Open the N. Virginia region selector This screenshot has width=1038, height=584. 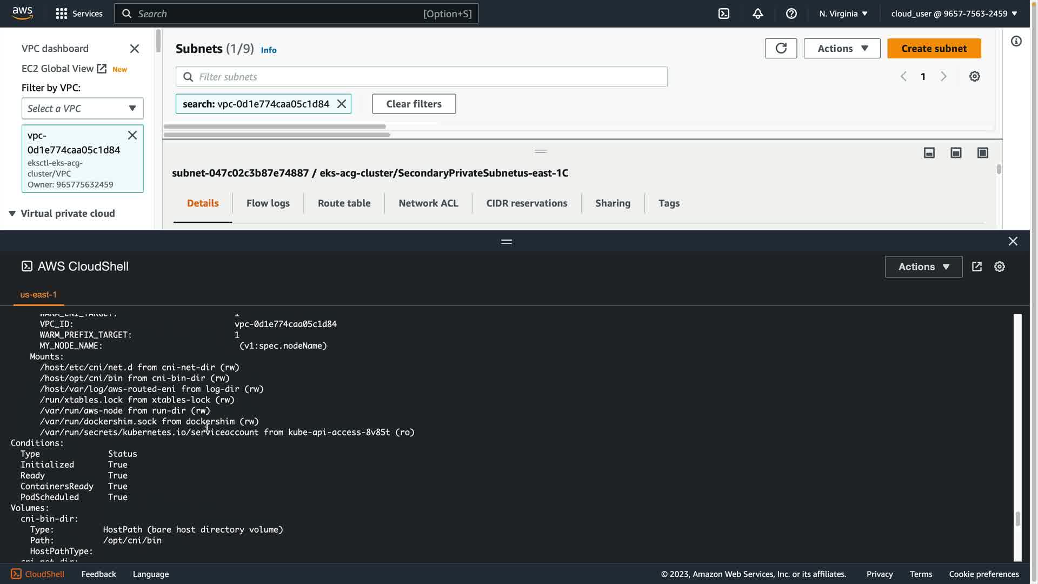pyautogui.click(x=843, y=14)
